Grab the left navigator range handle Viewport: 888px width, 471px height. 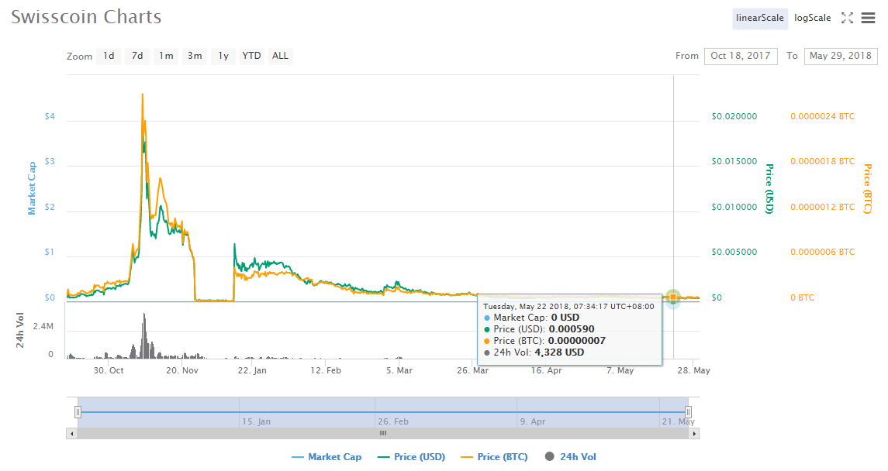(78, 412)
